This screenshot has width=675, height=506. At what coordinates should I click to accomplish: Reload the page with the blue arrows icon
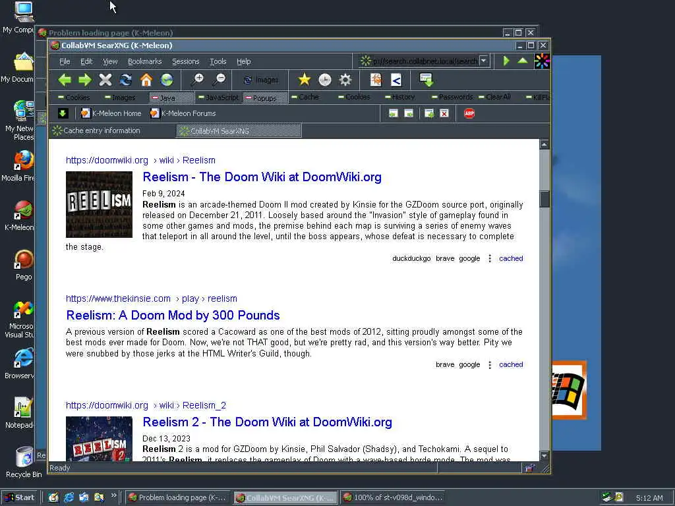(x=126, y=80)
